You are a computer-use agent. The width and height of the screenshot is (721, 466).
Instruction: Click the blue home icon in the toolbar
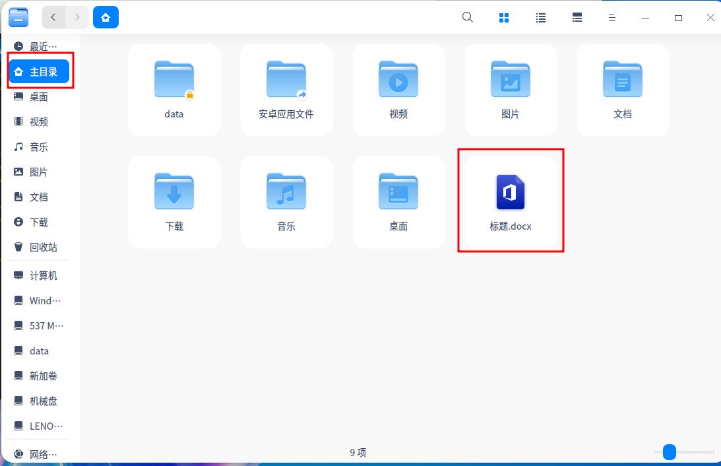106,17
